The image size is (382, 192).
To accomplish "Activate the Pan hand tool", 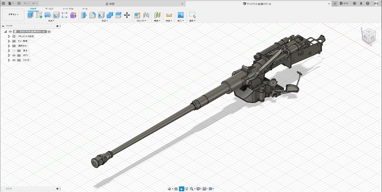I will coord(181,189).
